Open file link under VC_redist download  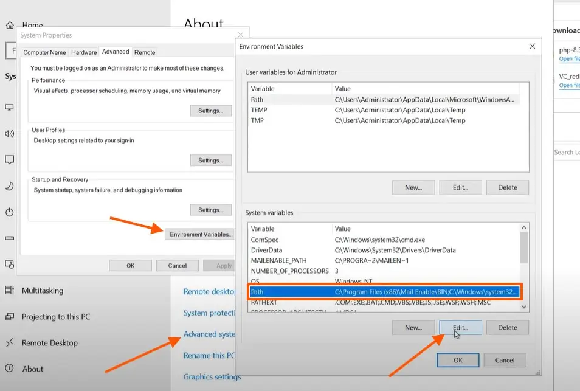pyautogui.click(x=569, y=85)
